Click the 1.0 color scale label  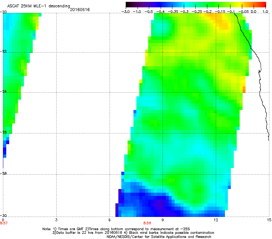(x=265, y=12)
